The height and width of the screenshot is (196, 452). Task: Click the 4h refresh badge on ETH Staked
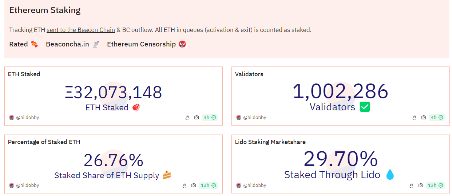point(210,118)
